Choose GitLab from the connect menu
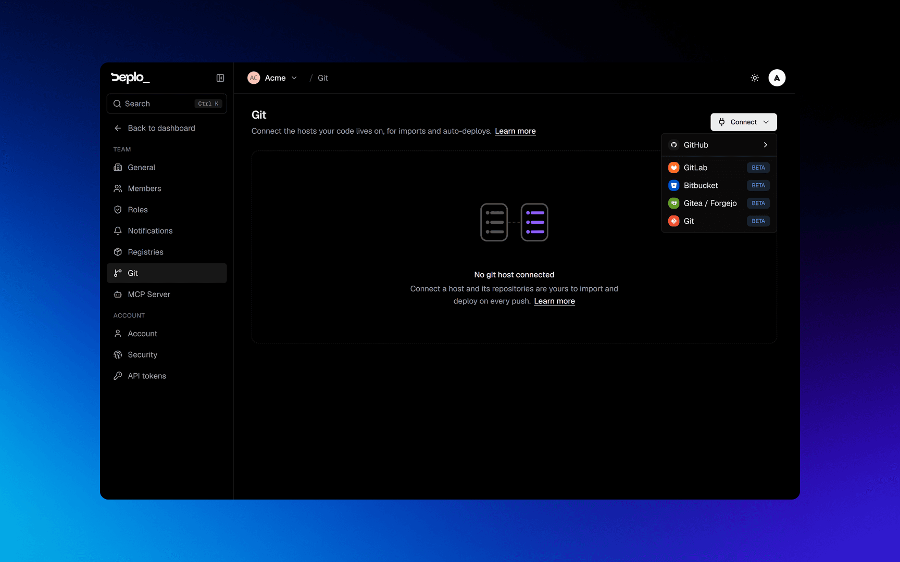The width and height of the screenshot is (900, 562). (x=719, y=168)
